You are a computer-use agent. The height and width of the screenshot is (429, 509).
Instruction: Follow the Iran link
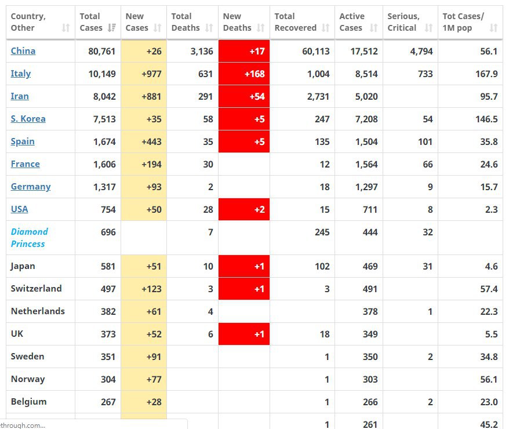pyautogui.click(x=20, y=96)
